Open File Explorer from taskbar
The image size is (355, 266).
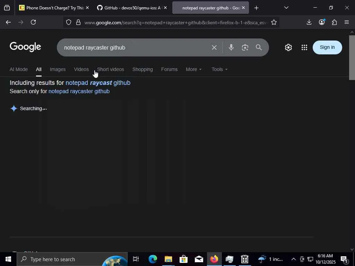[x=168, y=259]
